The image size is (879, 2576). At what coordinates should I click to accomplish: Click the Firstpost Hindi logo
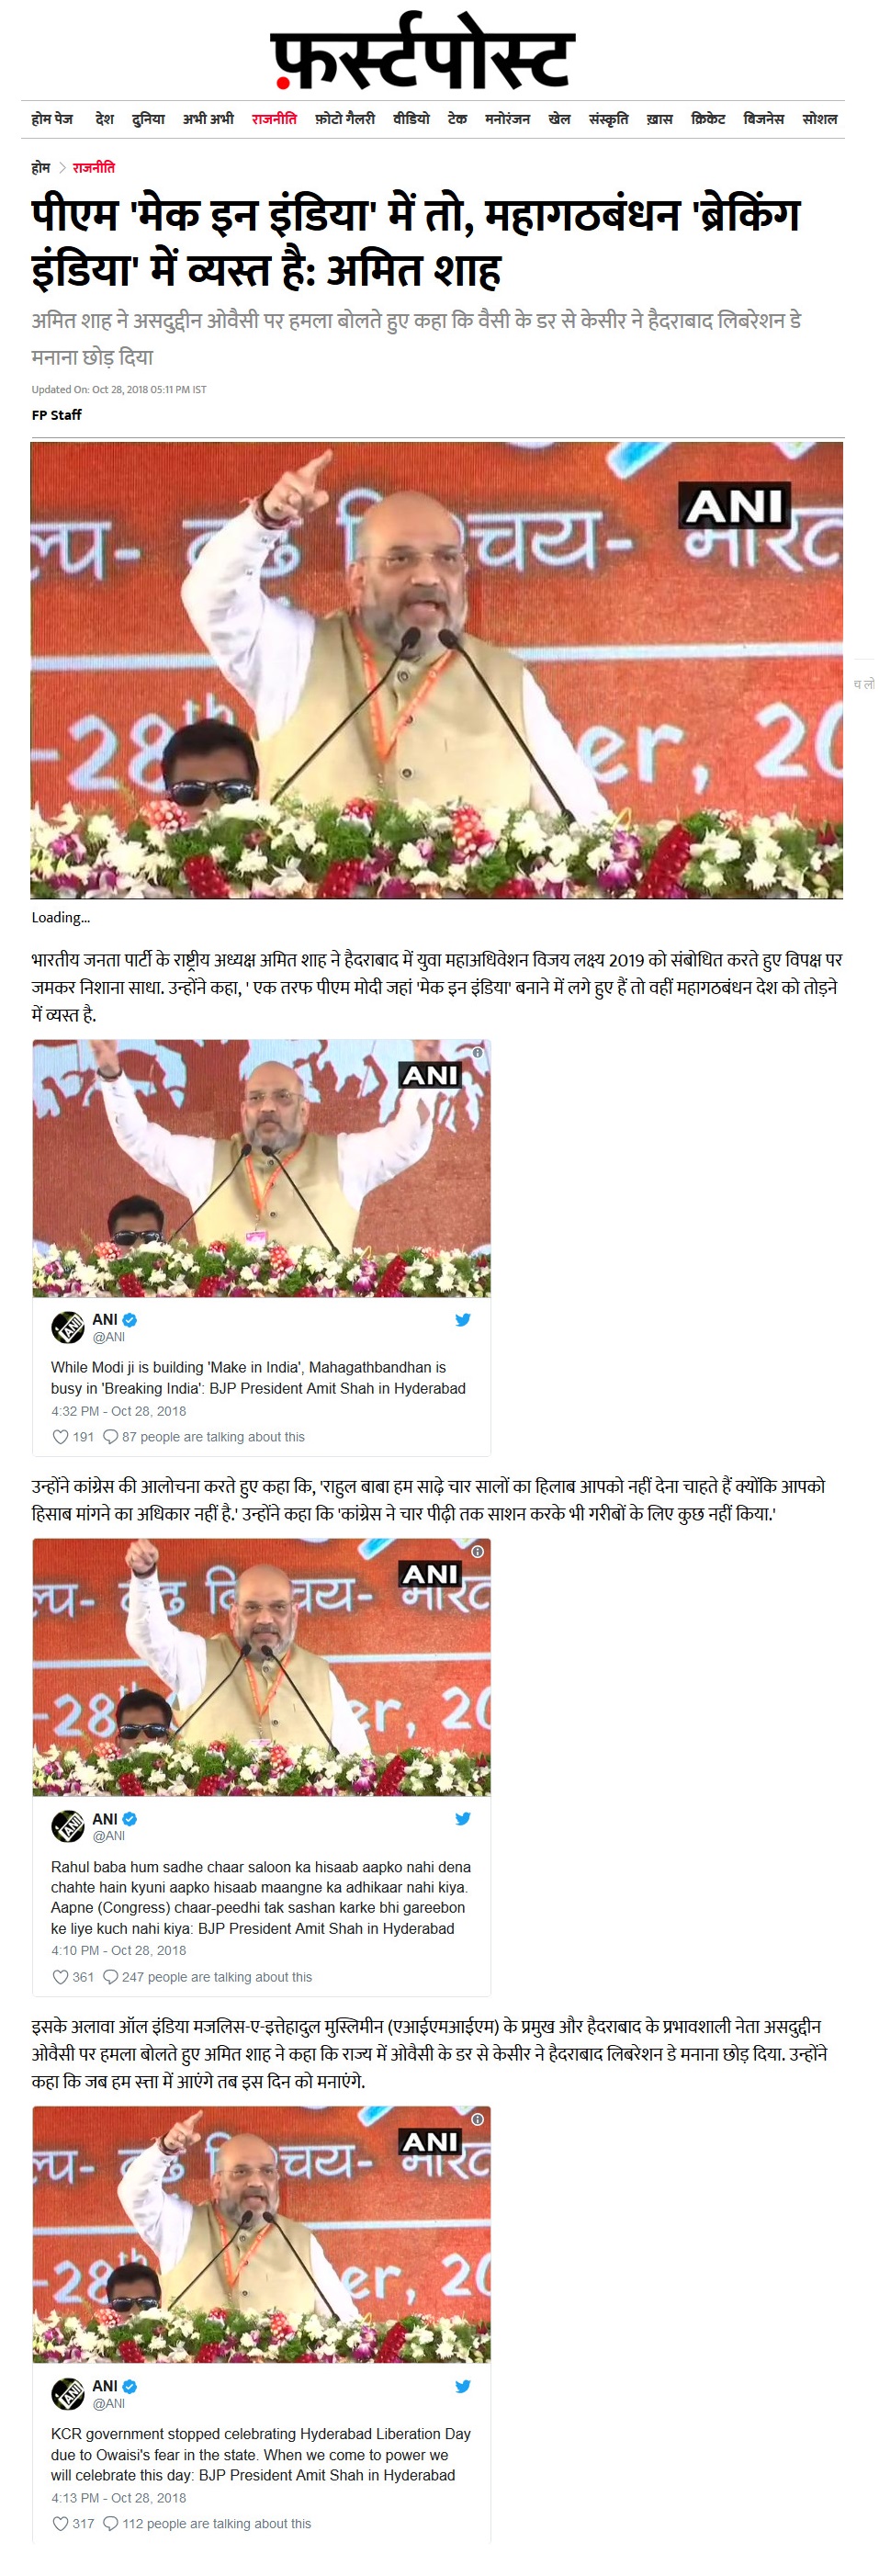423,50
